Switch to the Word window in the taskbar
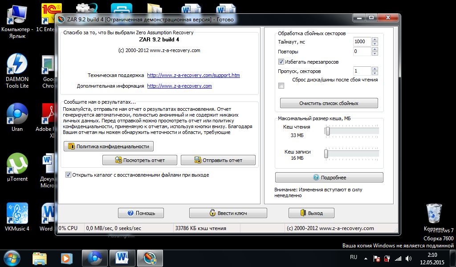The height and width of the screenshot is (267, 456). point(122,258)
